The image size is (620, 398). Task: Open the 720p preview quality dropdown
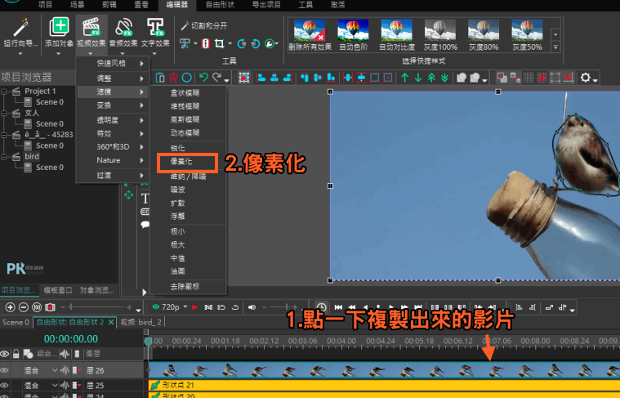pos(185,307)
